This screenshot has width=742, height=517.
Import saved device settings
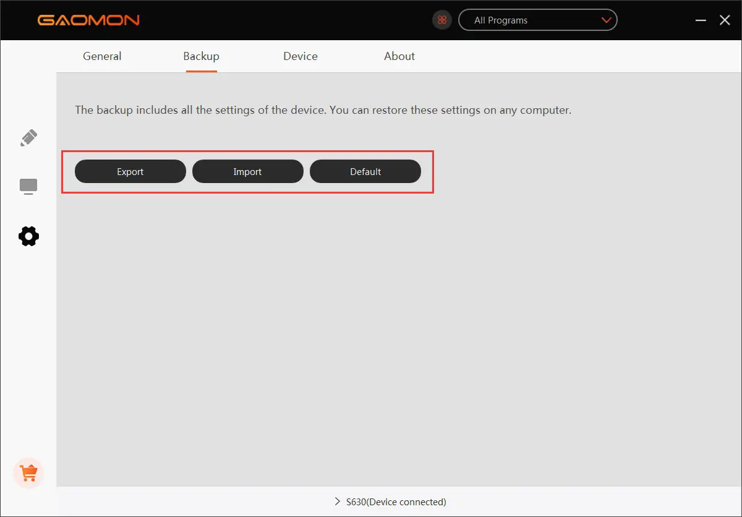click(247, 171)
